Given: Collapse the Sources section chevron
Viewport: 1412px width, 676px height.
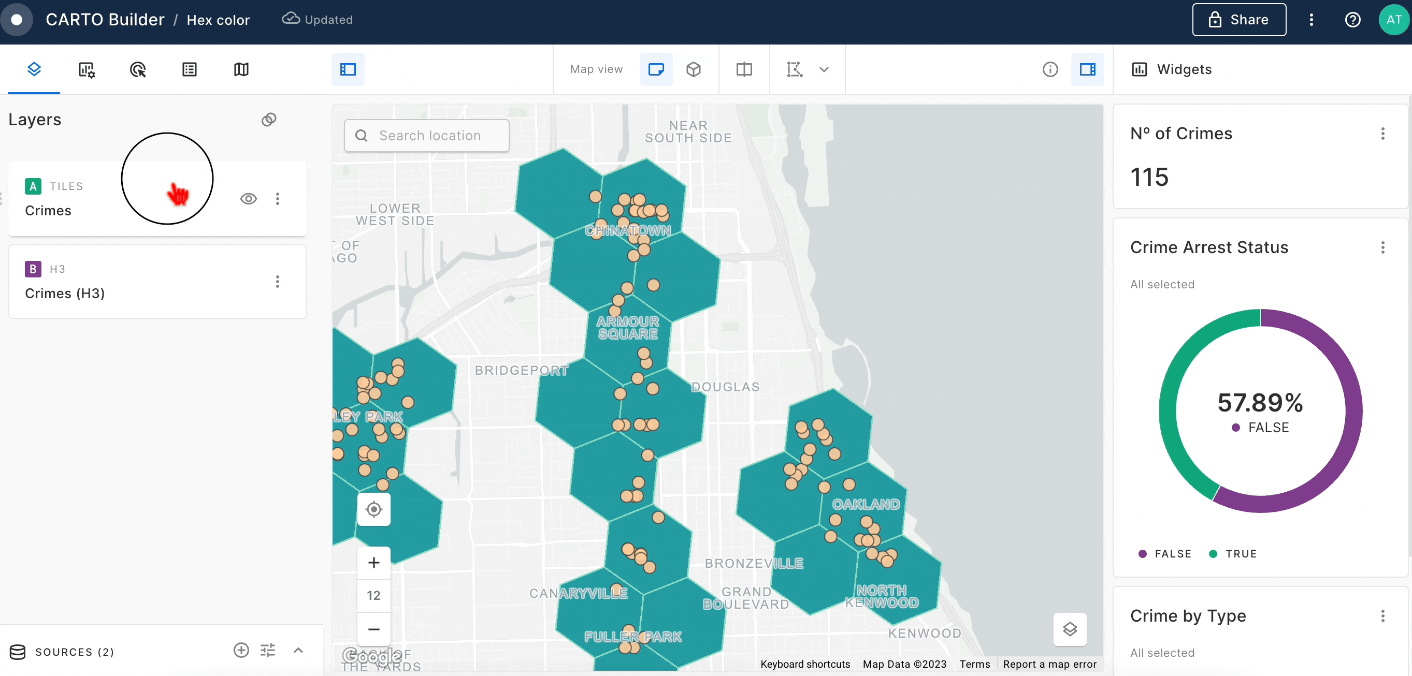Looking at the screenshot, I should [x=298, y=650].
